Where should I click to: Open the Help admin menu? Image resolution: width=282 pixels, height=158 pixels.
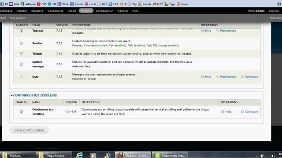tap(135, 11)
